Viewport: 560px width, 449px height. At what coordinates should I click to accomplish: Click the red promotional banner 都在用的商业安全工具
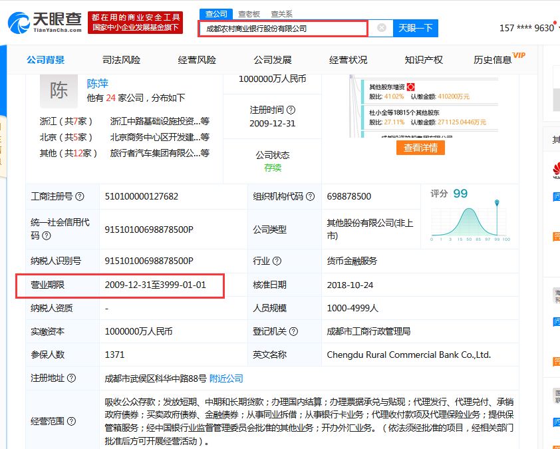pos(136,23)
